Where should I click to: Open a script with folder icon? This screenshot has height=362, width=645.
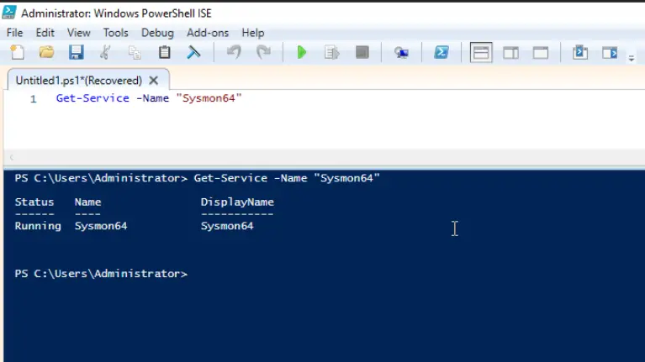[x=46, y=53]
